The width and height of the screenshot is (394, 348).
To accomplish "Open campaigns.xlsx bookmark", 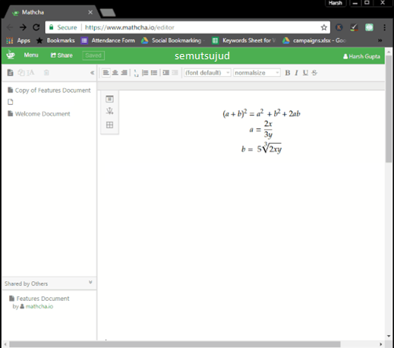I will (x=314, y=40).
